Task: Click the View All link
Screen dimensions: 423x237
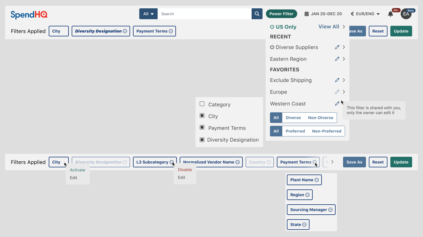Action: [x=329, y=27]
